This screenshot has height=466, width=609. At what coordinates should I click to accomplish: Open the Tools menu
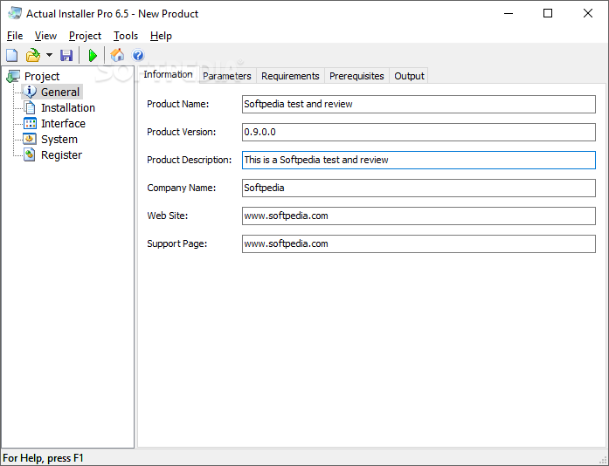[x=126, y=36]
